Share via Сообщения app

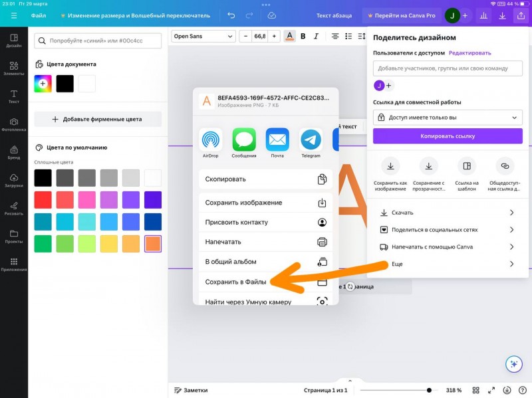pos(244,143)
